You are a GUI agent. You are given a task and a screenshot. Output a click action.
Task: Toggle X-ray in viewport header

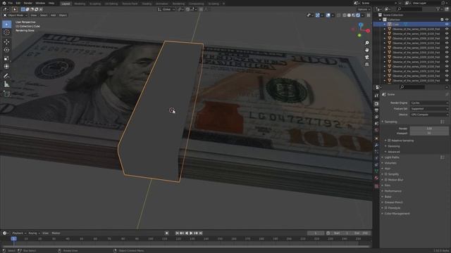pos(339,15)
